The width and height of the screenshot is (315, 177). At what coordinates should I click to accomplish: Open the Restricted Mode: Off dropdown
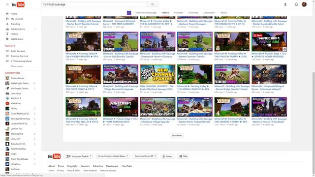point(145,156)
